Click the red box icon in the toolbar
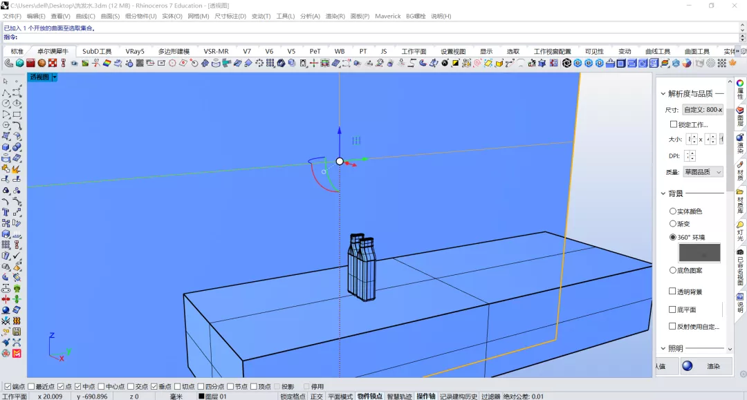The width and height of the screenshot is (747, 400). (30, 64)
